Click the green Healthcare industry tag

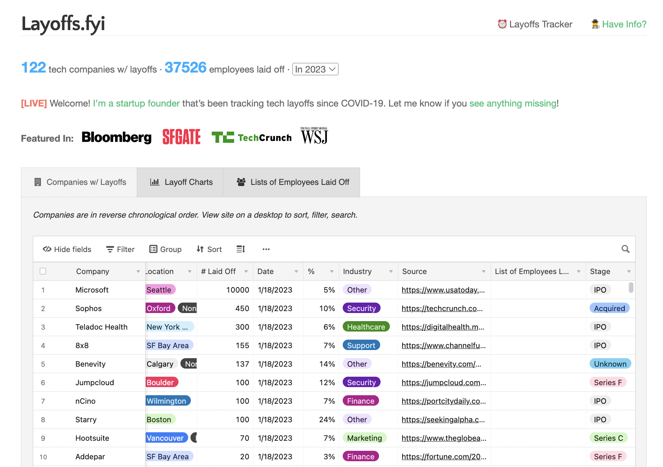(x=366, y=327)
